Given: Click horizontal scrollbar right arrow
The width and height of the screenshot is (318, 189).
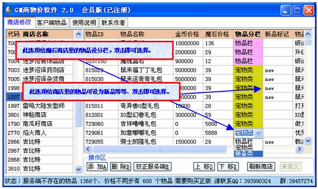Looking at the screenshot, I should 299,149.
